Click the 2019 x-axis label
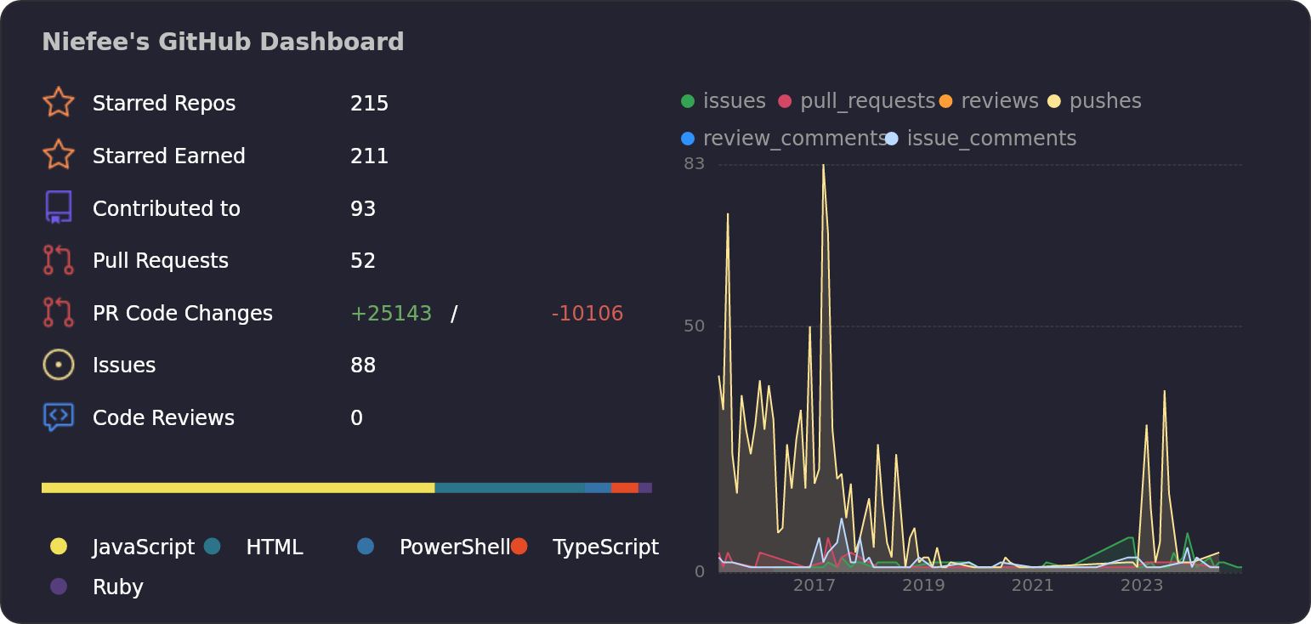The width and height of the screenshot is (1311, 624). [923, 586]
